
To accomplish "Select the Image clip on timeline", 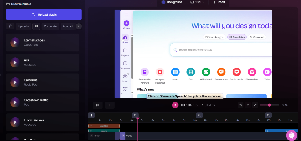I will [104, 131].
